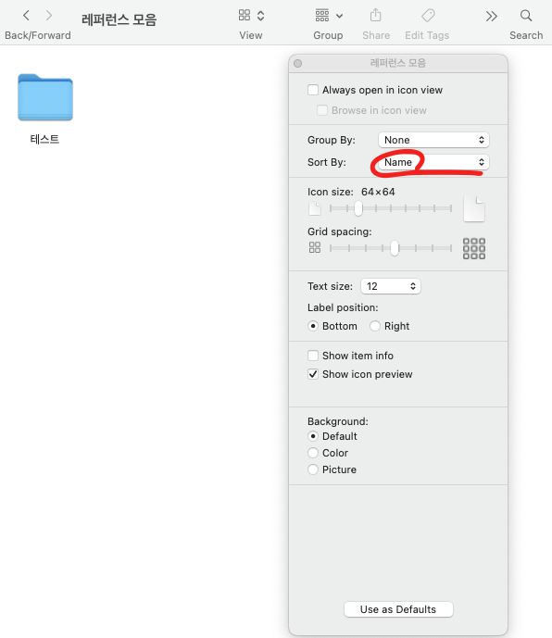Close the 레퍼런스 모음 view options panel

click(298, 64)
